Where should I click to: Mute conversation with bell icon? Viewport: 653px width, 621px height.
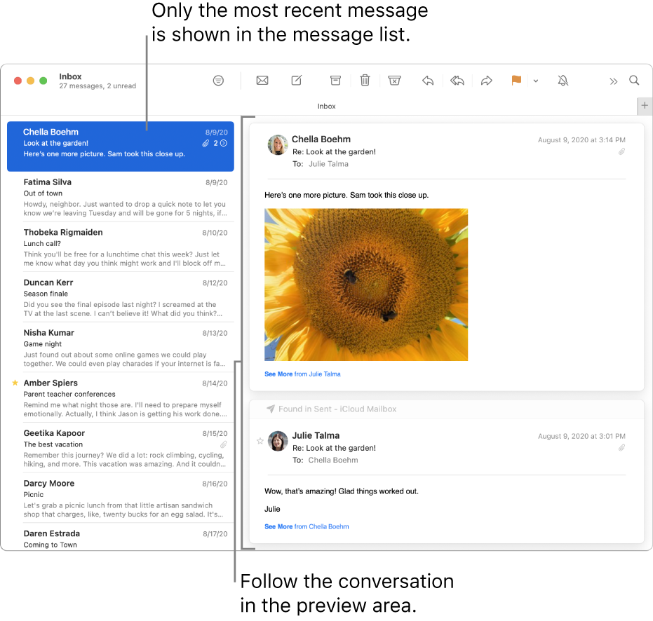coord(563,81)
